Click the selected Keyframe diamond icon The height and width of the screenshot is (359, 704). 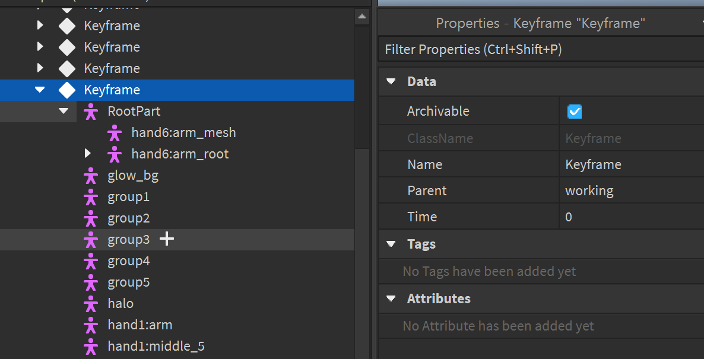(x=67, y=90)
